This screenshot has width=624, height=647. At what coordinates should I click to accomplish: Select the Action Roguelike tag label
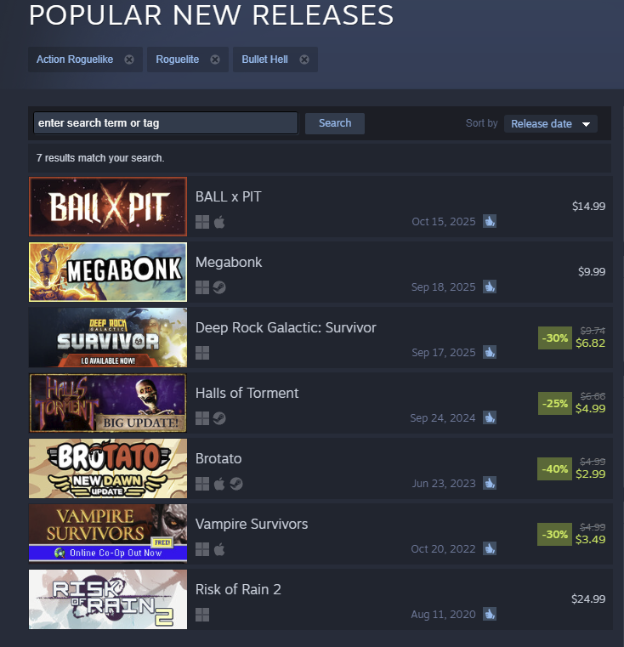(75, 60)
